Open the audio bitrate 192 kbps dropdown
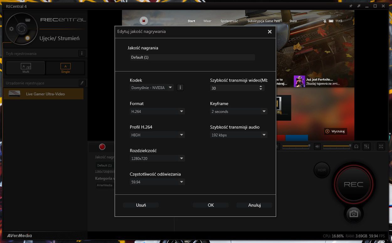Viewport: 392px width, 243px height. (239, 135)
